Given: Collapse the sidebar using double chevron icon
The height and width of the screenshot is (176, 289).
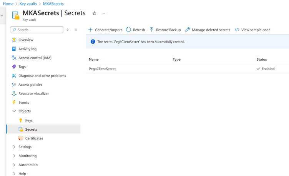Looking at the screenshot, I should [x=76, y=30].
